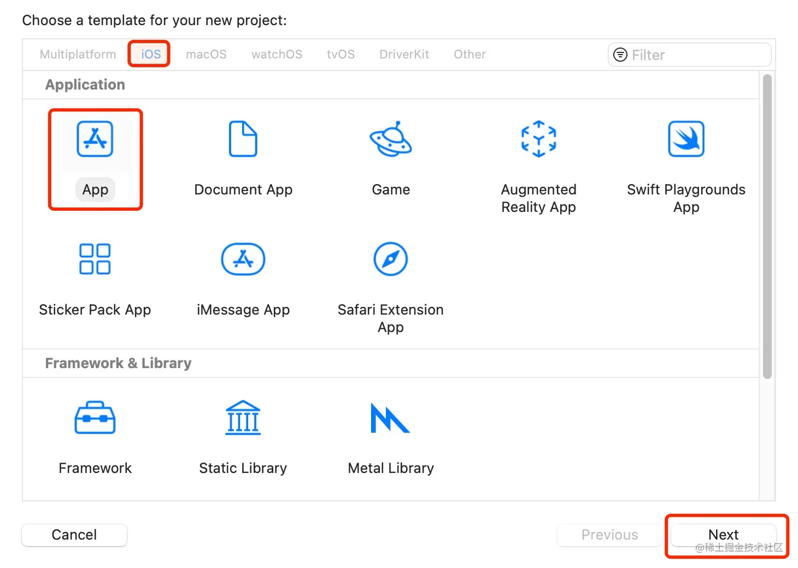Show the DriverKit templates tab
Image resolution: width=798 pixels, height=568 pixels.
(x=404, y=55)
